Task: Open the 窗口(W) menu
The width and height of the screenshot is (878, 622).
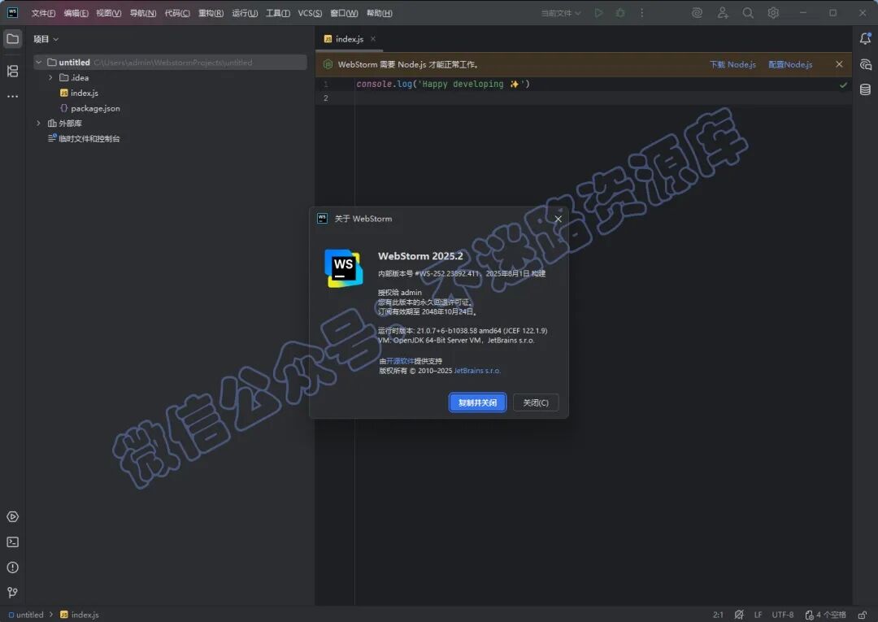Action: coord(344,13)
